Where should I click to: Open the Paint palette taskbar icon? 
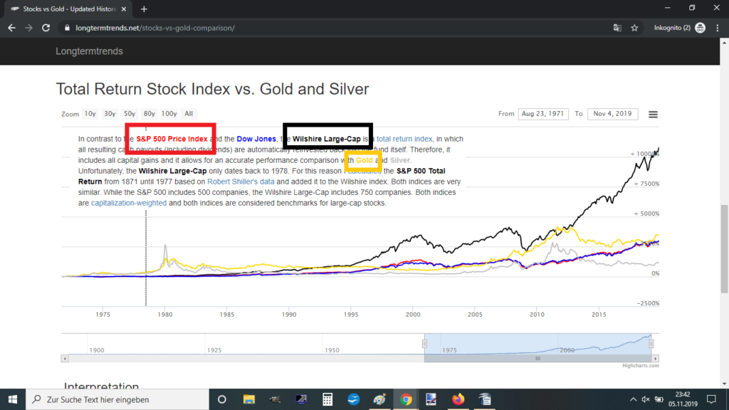click(x=380, y=399)
